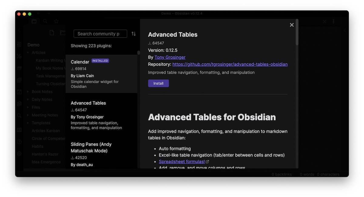Screen dimensions: 364x197
Task: Click the plugin details scrollbar
Action: pos(297,32)
